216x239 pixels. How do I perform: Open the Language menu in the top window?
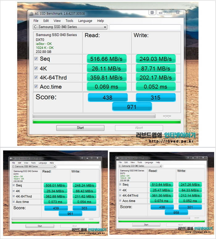click(x=85, y=21)
